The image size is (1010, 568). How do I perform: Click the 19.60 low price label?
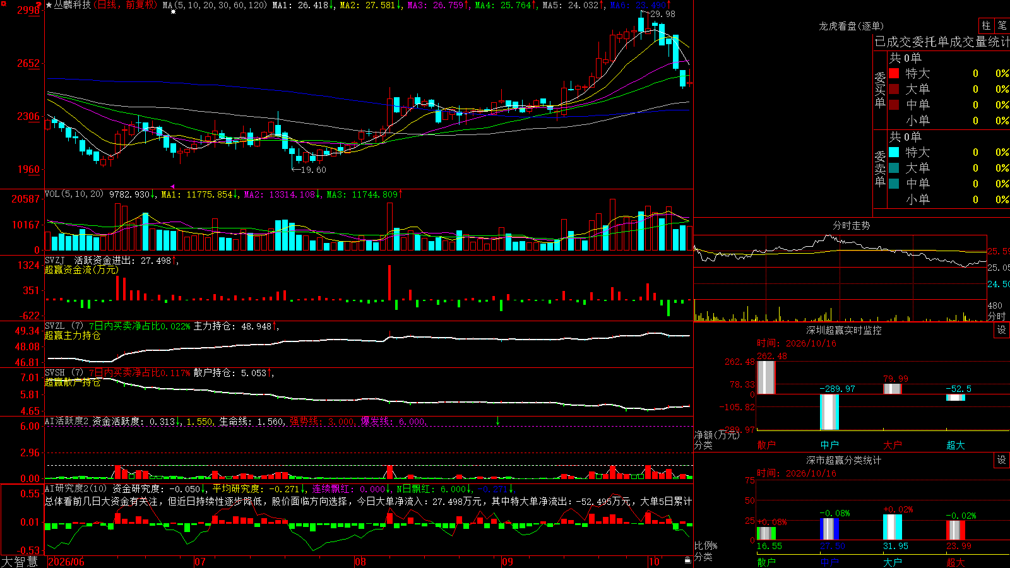pyautogui.click(x=314, y=170)
